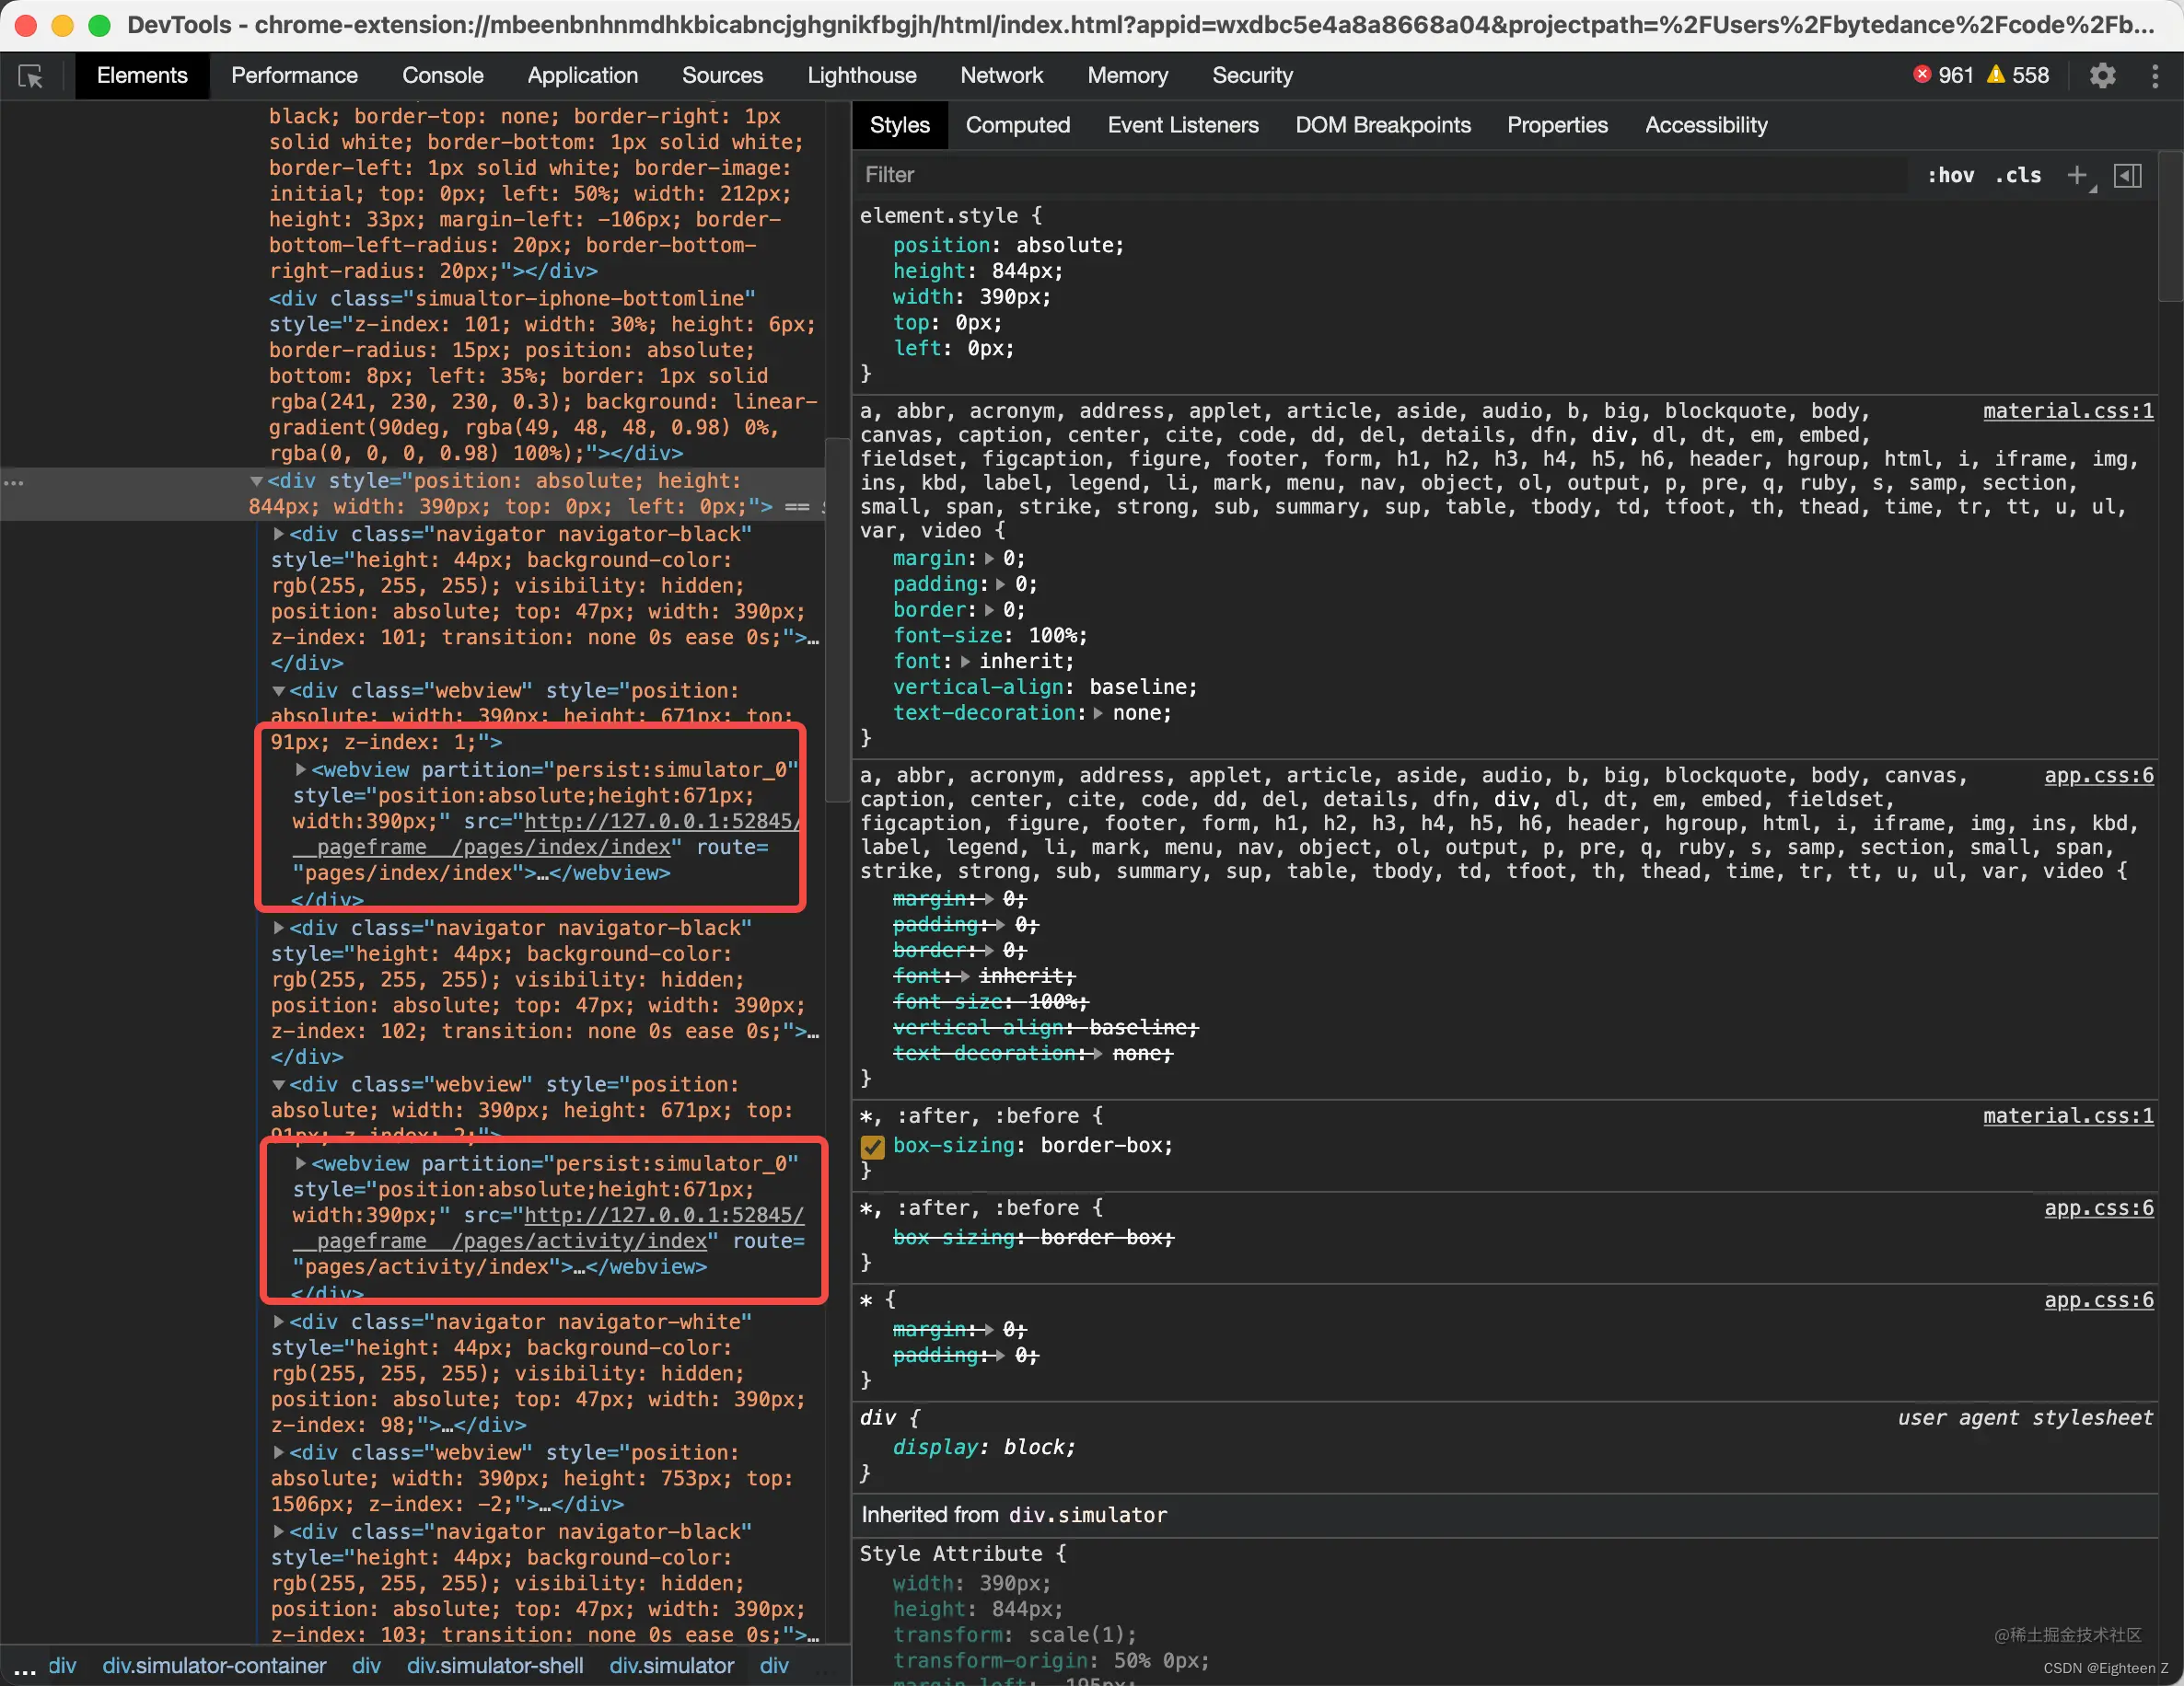Expand the webview for pages/index/index

point(300,769)
